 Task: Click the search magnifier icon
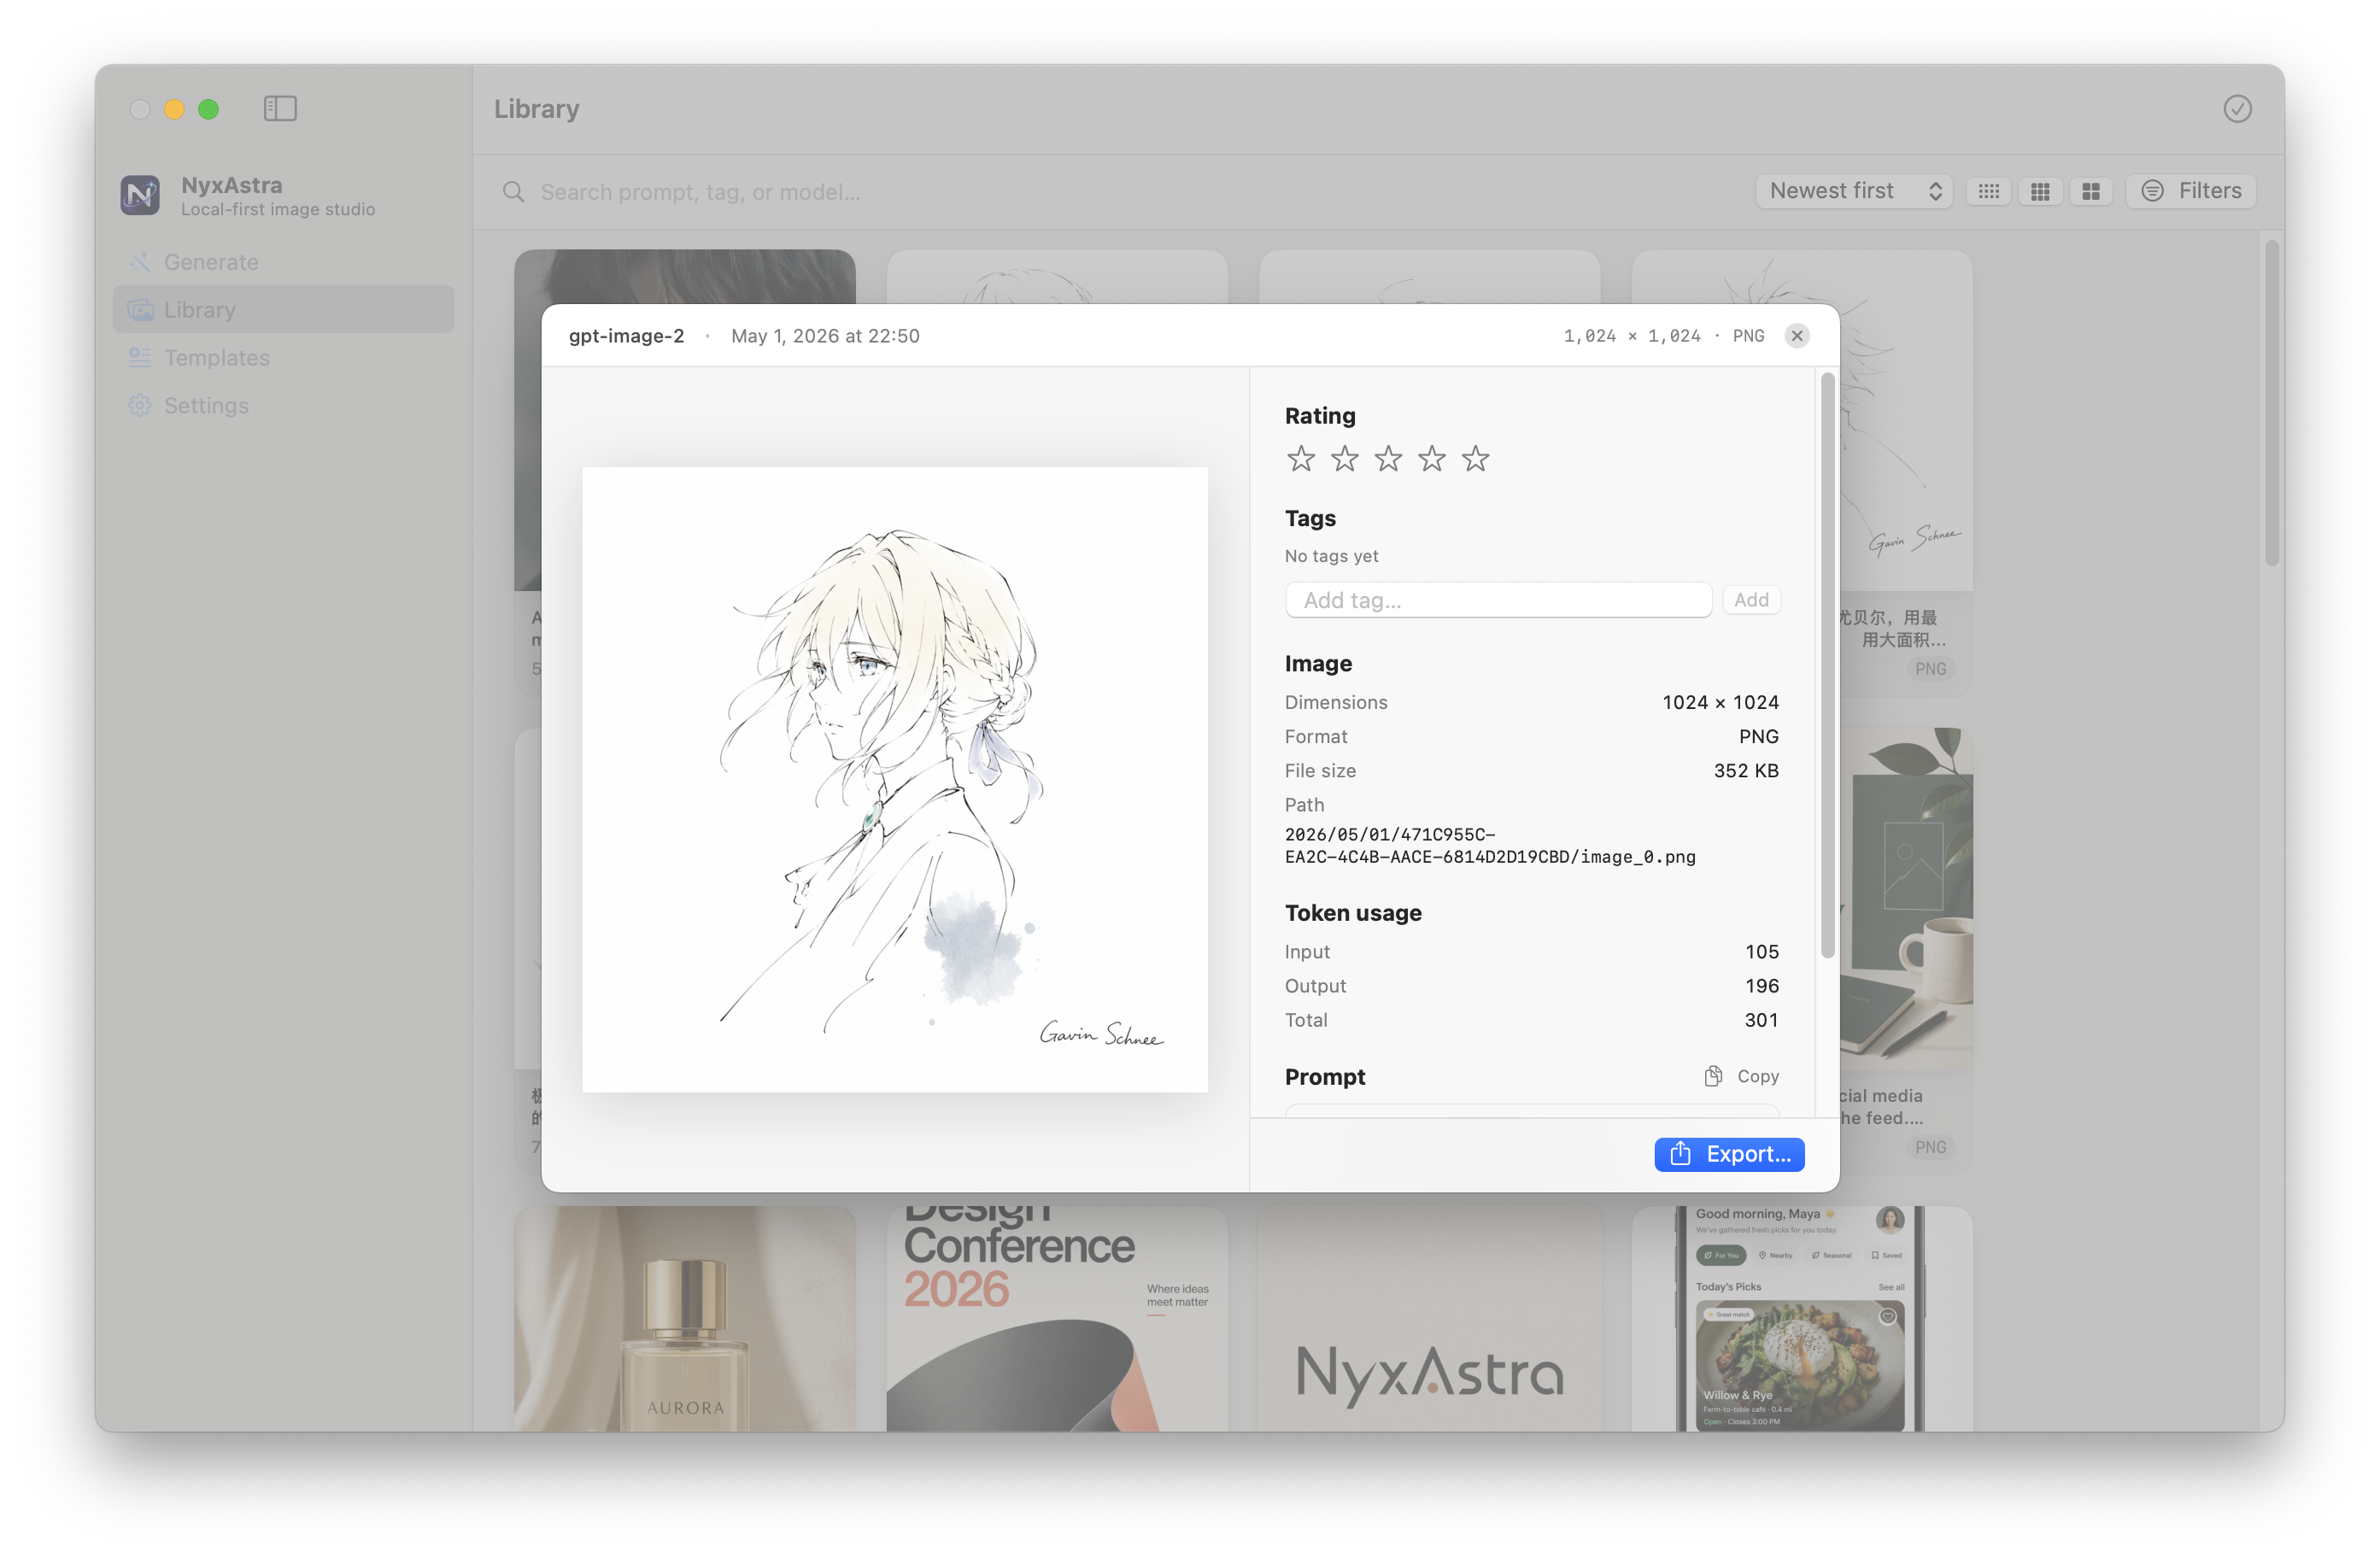pos(514,192)
